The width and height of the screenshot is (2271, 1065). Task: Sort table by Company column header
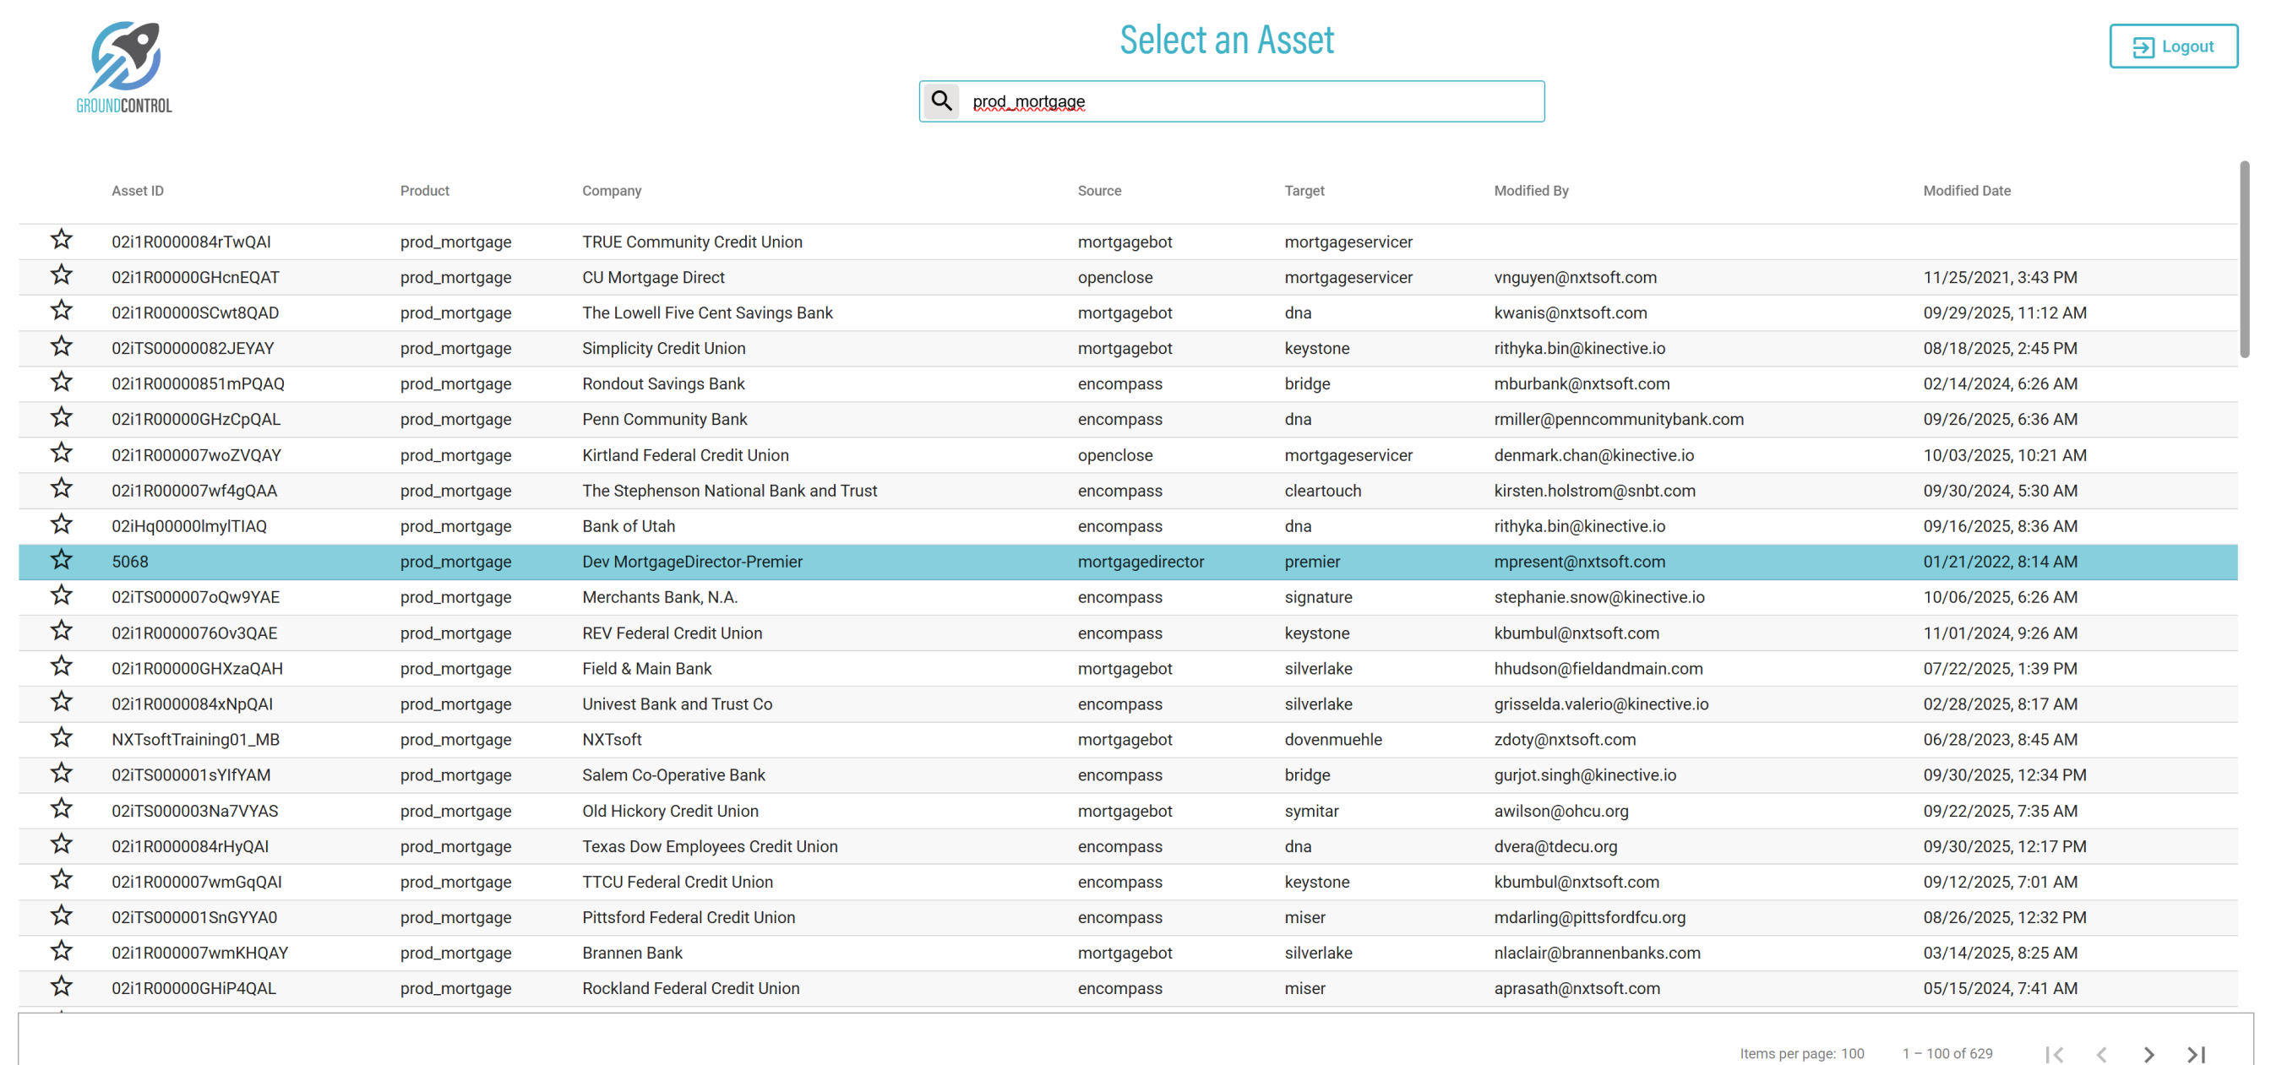click(611, 190)
